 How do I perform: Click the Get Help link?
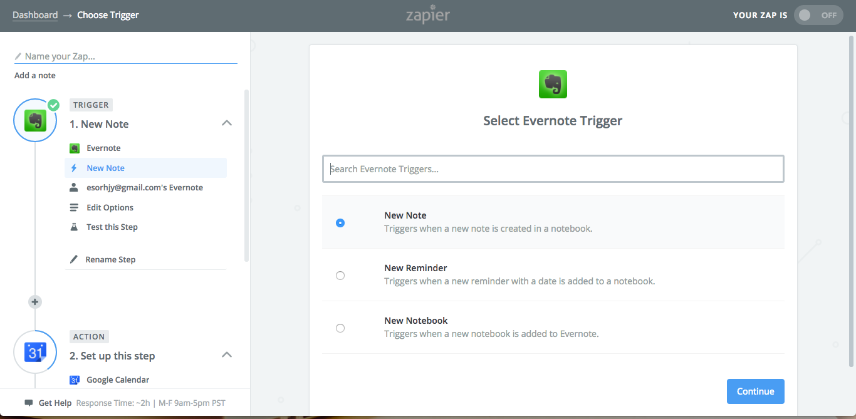[55, 403]
